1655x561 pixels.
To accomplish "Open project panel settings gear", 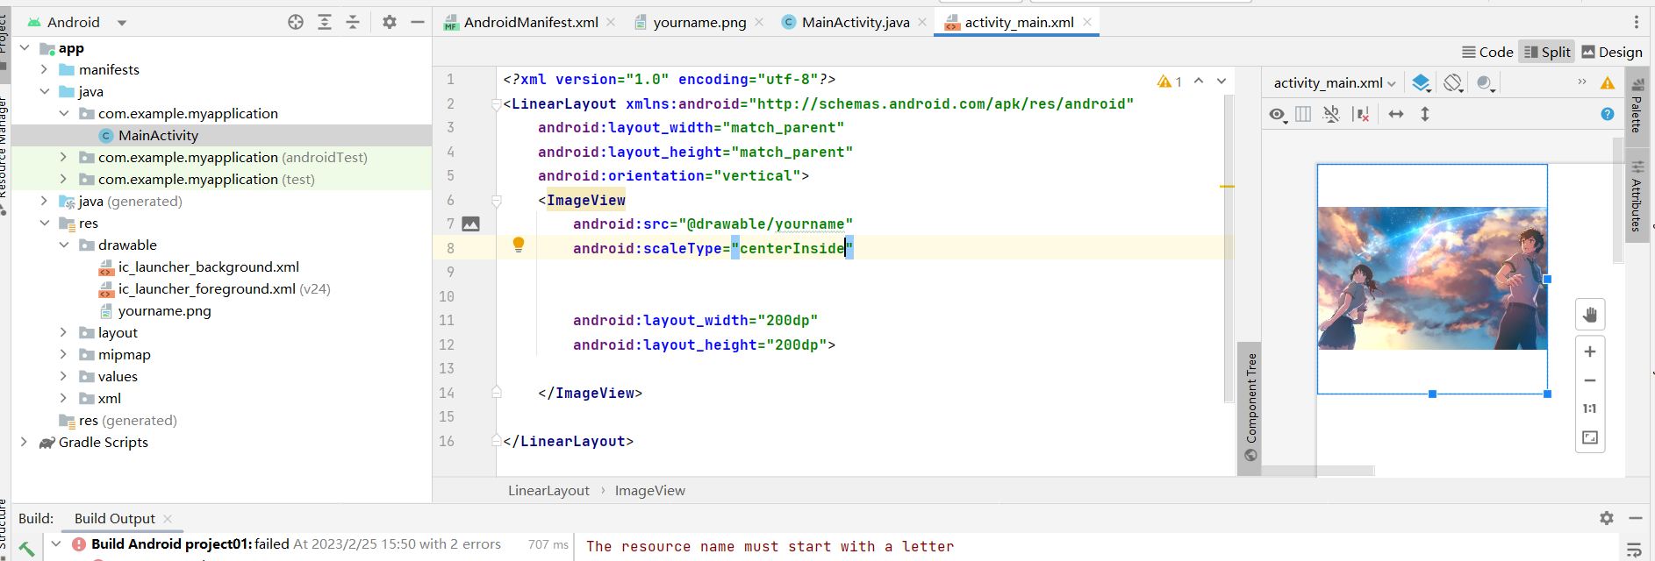I will [390, 22].
